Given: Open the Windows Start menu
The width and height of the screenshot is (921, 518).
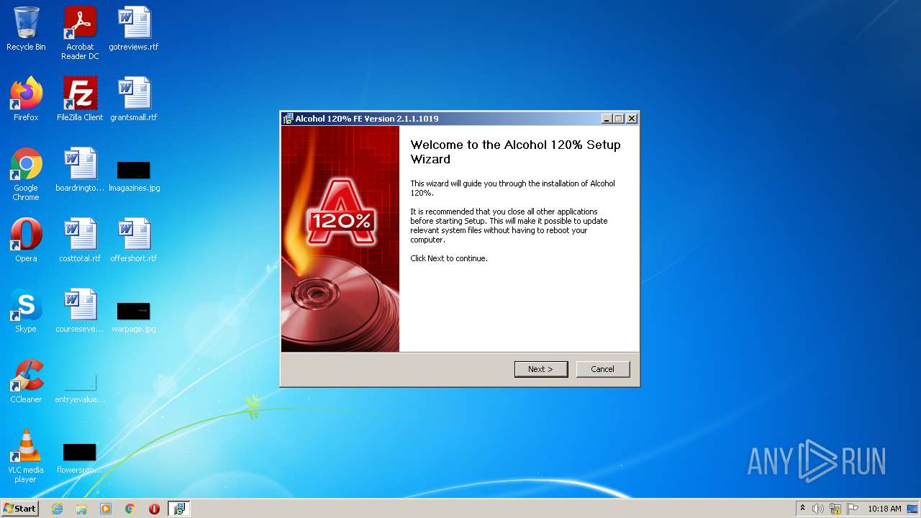Looking at the screenshot, I should point(20,509).
